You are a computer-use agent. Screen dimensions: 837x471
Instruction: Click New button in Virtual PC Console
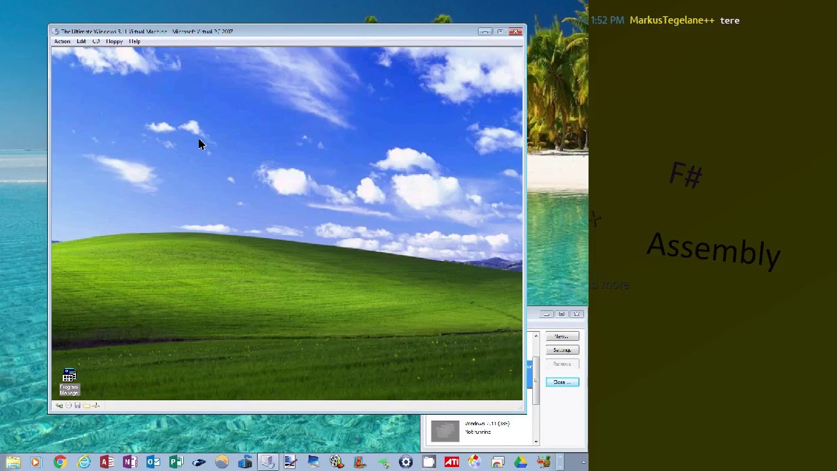click(x=562, y=336)
